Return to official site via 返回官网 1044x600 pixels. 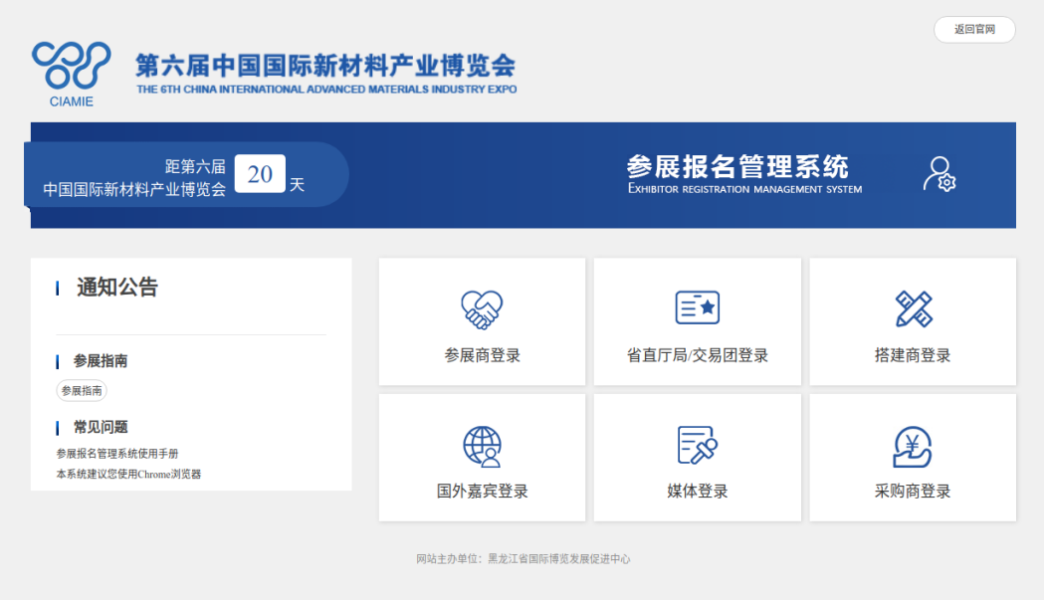tap(974, 29)
